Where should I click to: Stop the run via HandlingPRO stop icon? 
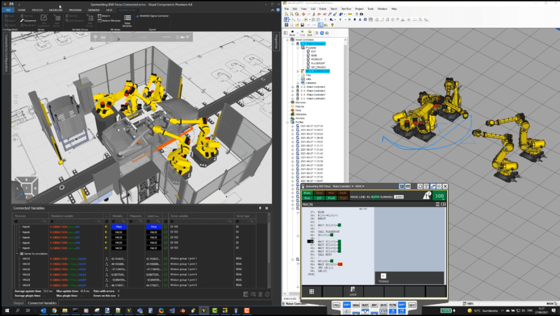coord(354,20)
